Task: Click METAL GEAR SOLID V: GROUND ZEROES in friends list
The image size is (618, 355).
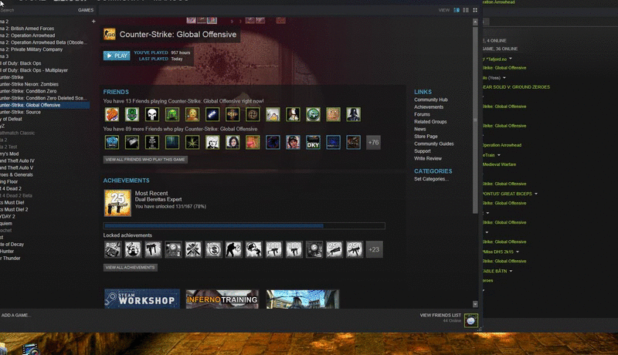Action: click(x=516, y=87)
